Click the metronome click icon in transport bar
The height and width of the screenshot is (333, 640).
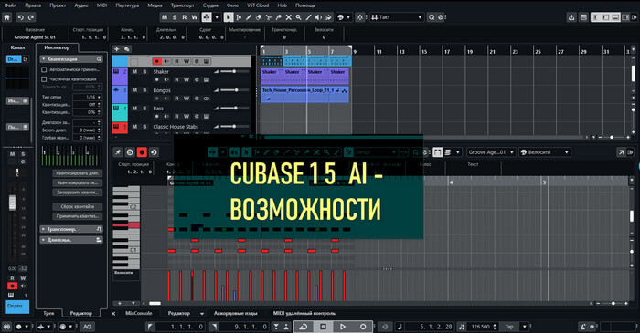(583, 327)
